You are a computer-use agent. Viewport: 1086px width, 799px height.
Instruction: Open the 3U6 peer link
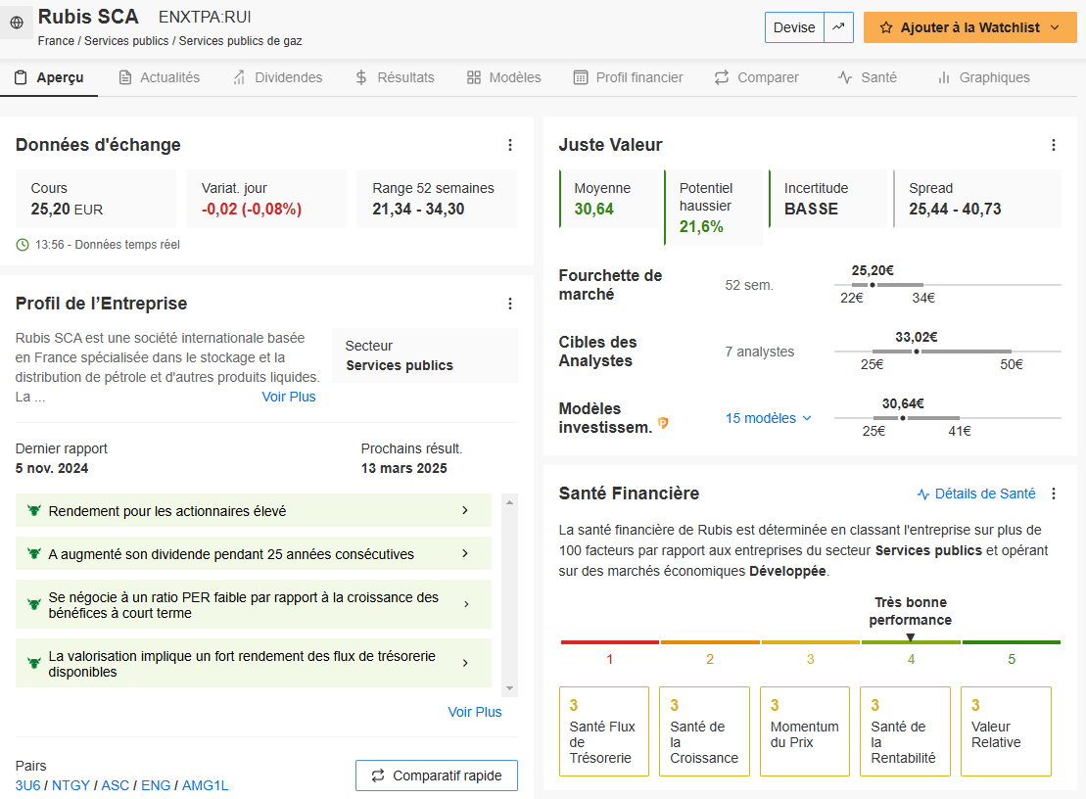(x=27, y=785)
